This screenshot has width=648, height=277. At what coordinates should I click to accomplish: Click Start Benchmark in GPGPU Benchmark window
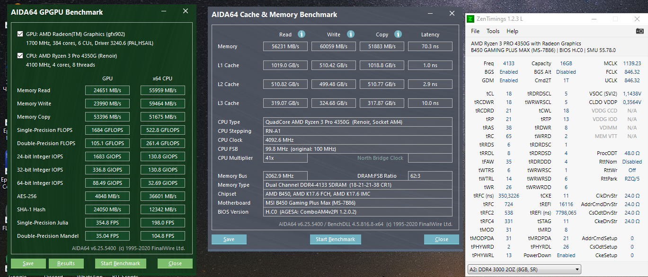coord(121,263)
